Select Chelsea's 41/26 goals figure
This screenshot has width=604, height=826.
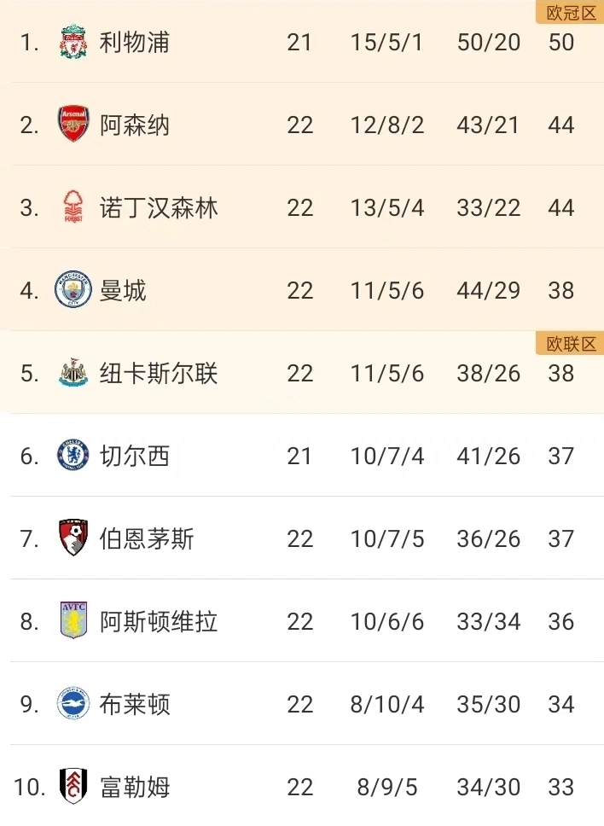488,457
